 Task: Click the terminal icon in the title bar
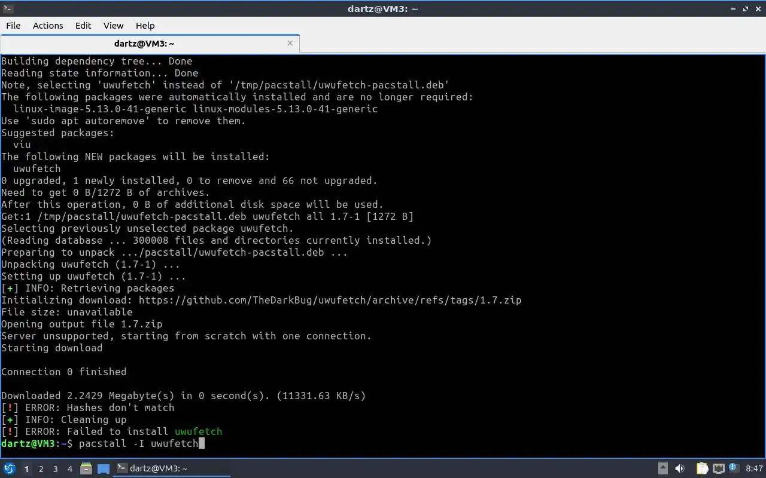tap(8, 8)
